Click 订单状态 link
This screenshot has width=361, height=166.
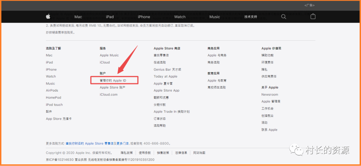159,119
